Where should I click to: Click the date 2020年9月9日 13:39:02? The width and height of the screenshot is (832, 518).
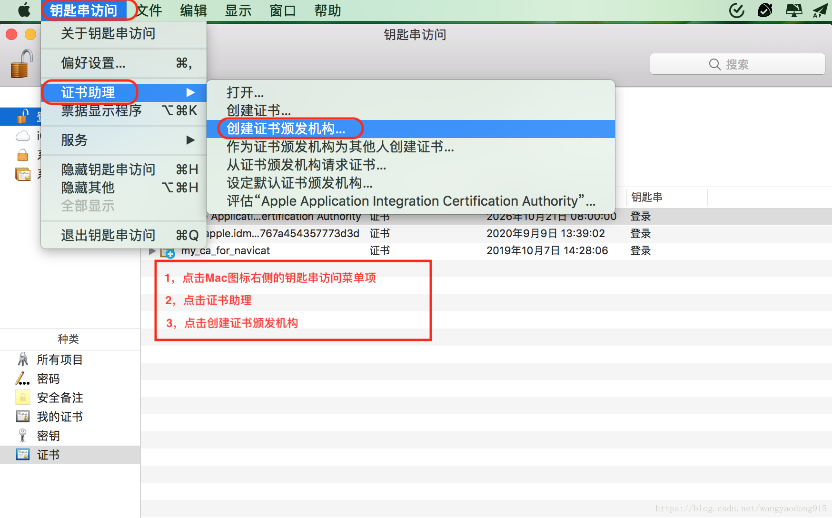coord(545,233)
